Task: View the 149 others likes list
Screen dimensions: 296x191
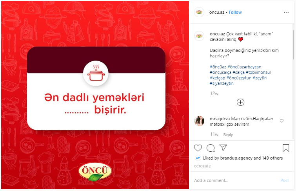Action: [272, 158]
